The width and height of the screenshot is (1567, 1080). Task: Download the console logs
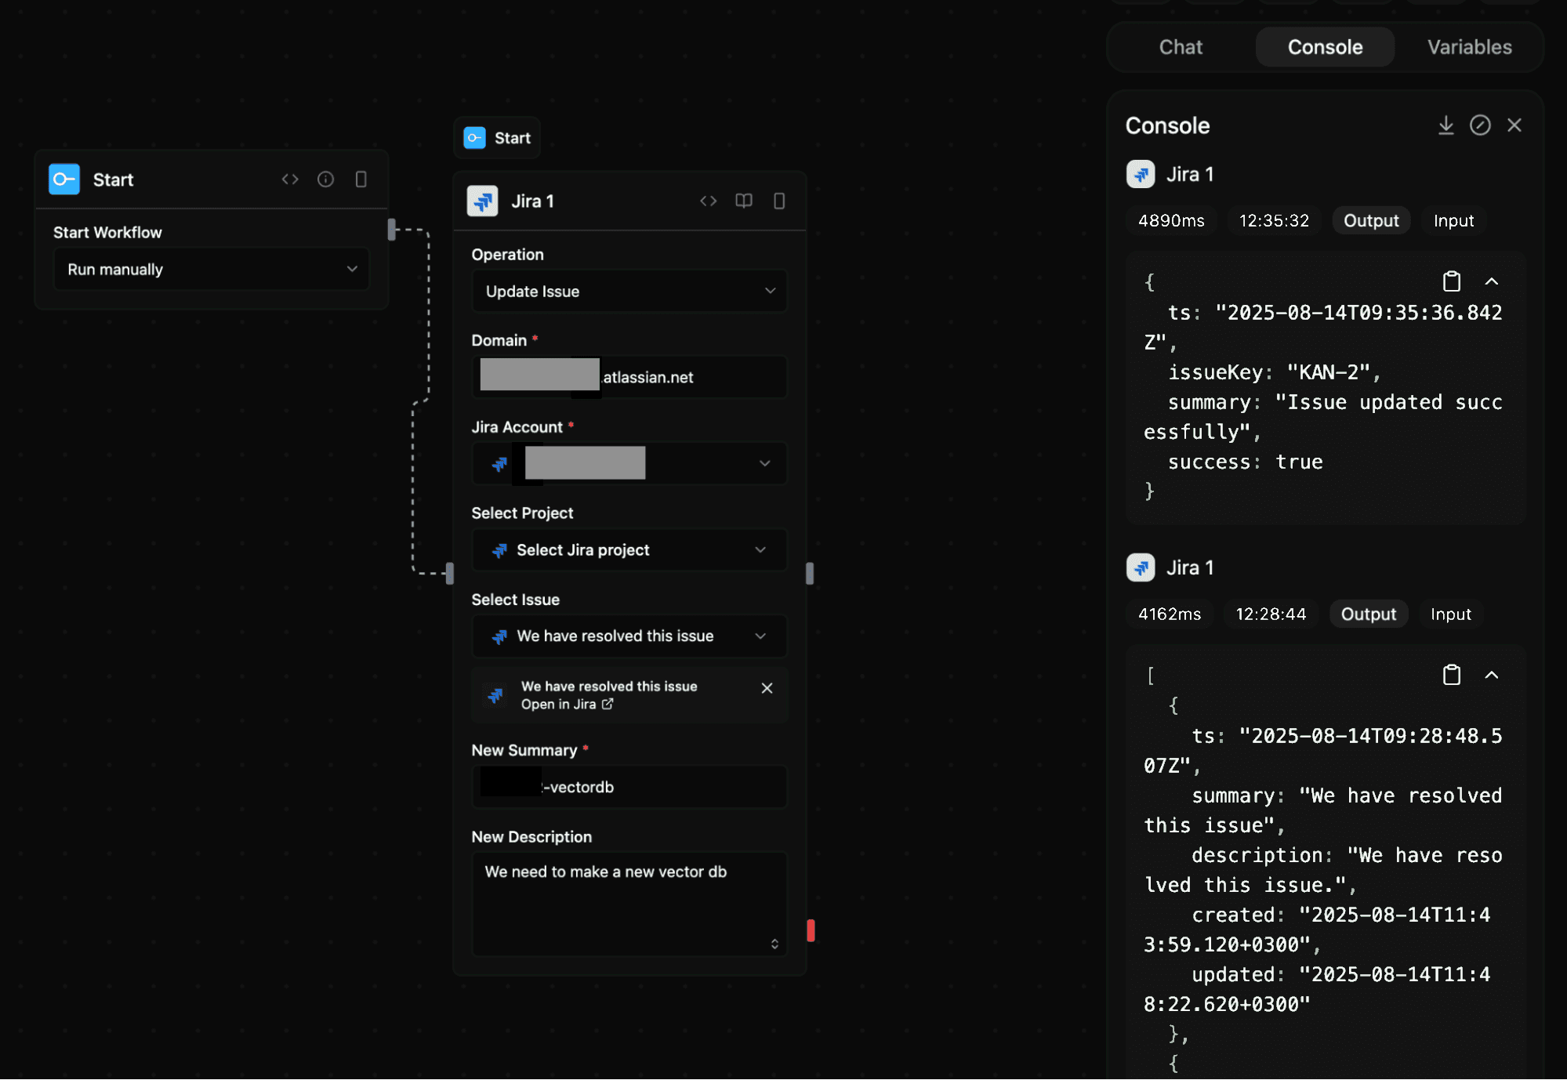(x=1445, y=125)
